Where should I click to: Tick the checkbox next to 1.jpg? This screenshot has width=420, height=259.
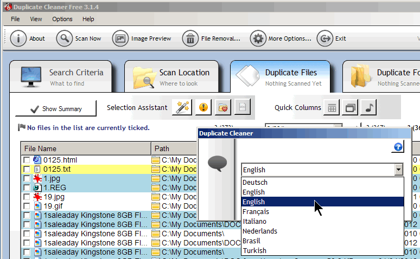click(x=27, y=178)
